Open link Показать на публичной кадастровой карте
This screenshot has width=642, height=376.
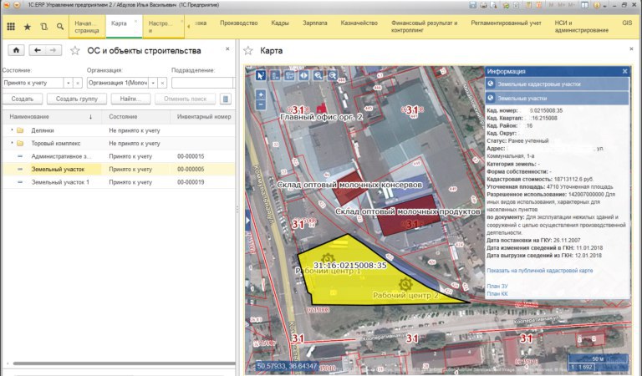point(539,271)
